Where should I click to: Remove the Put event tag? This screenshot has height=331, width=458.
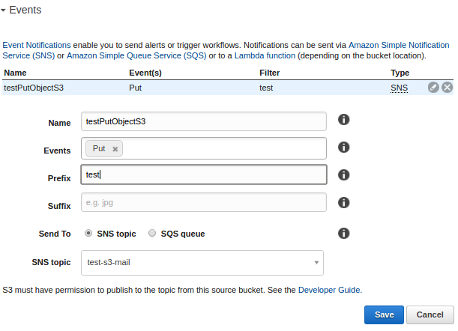(x=115, y=149)
